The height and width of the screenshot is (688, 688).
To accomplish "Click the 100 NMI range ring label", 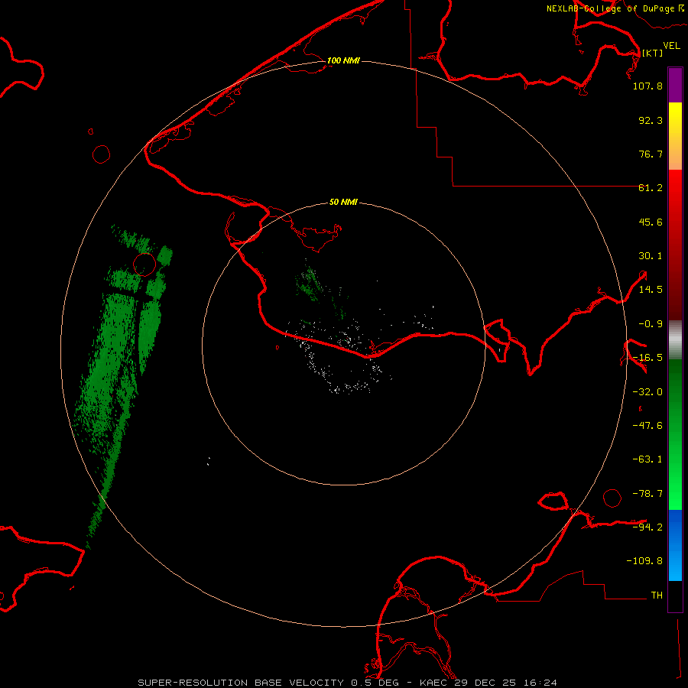I will (343, 60).
